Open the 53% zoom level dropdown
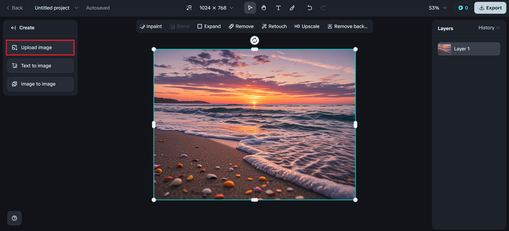Image resolution: width=509 pixels, height=231 pixels. coord(438,8)
